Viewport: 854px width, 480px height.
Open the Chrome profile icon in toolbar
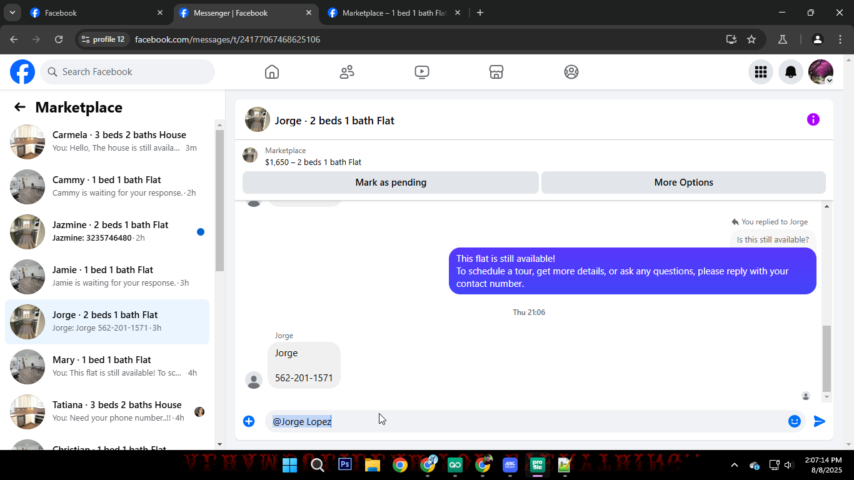(x=818, y=39)
